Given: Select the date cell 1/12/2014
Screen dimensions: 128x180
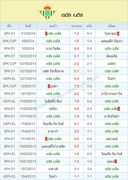Looking at the screenshot, I should (x=28, y=34).
